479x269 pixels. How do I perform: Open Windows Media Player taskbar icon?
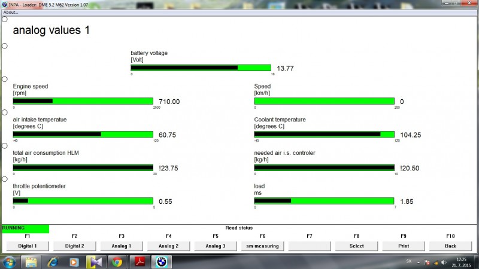click(74, 262)
